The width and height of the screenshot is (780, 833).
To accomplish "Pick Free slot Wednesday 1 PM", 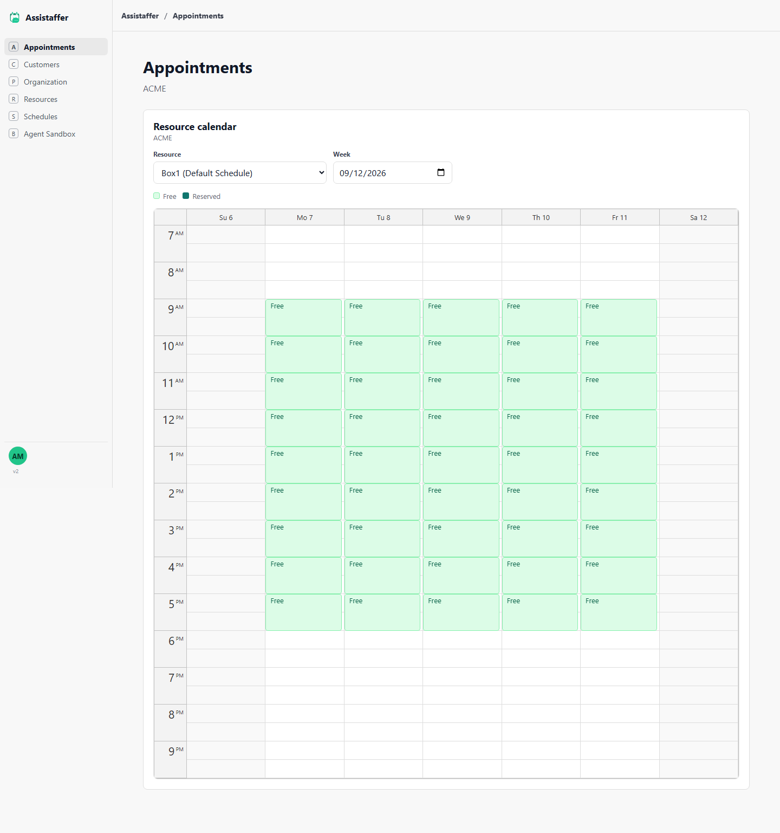I will (461, 465).
